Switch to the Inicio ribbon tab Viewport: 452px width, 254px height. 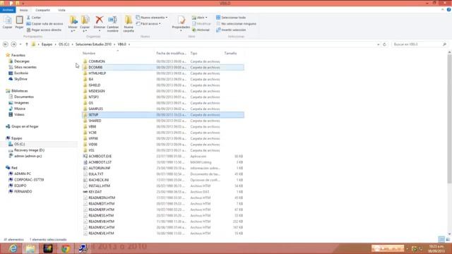pos(23,10)
